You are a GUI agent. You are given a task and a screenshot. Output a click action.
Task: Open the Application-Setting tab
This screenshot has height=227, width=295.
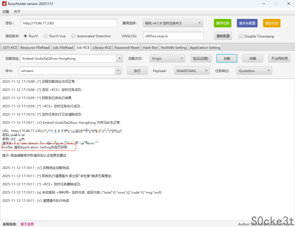point(205,48)
